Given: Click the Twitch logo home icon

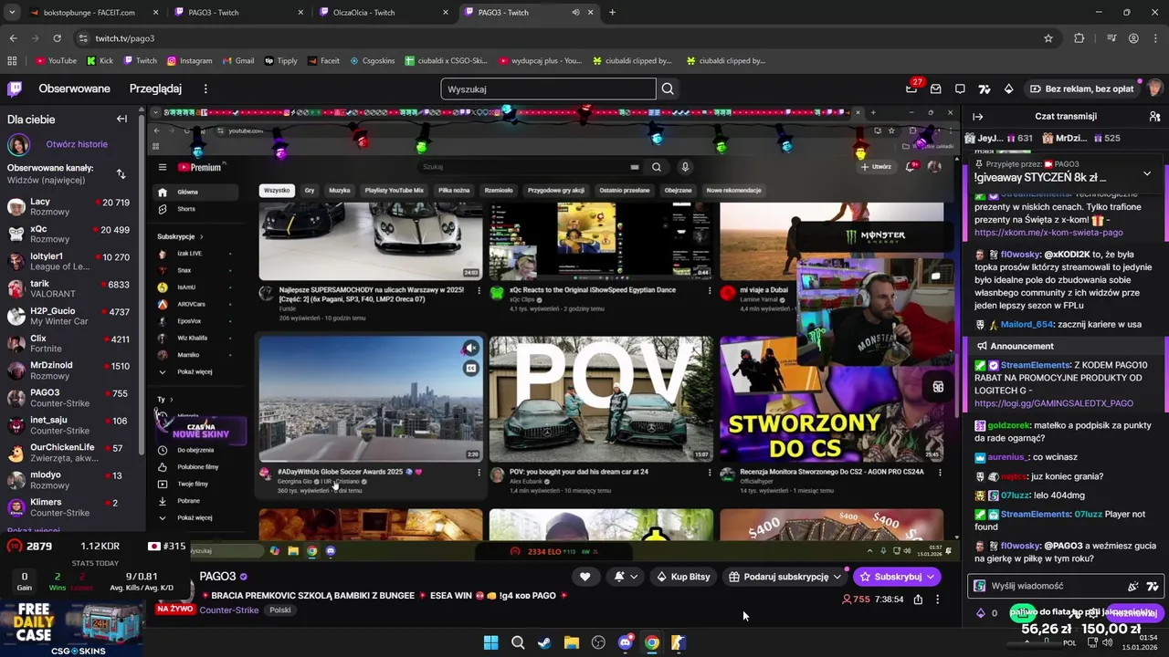Looking at the screenshot, I should (15, 89).
